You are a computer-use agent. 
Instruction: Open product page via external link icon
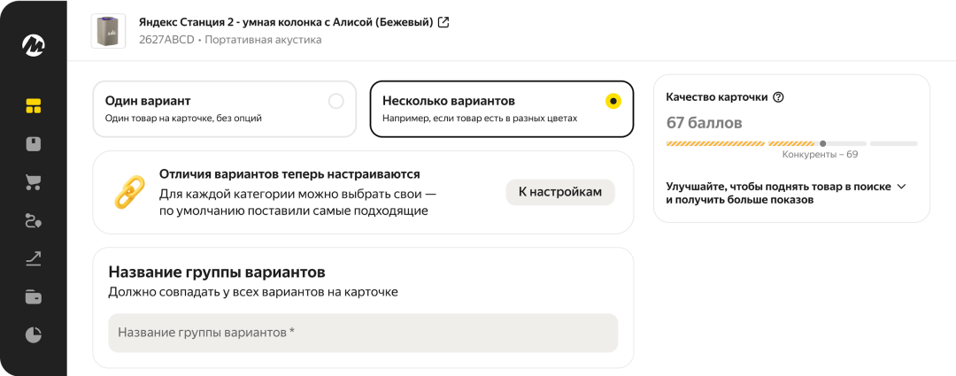(x=443, y=22)
